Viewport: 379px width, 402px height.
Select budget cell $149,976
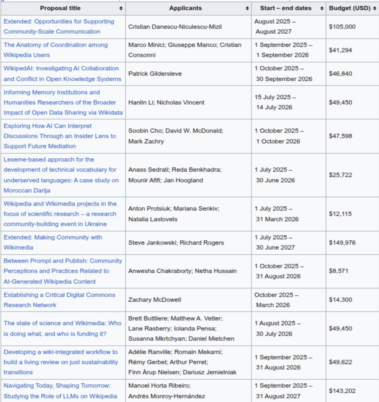tap(352, 242)
